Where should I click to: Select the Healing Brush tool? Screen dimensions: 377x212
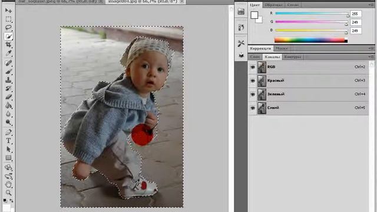point(8,63)
